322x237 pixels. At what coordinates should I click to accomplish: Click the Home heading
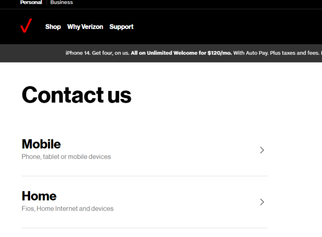point(39,196)
